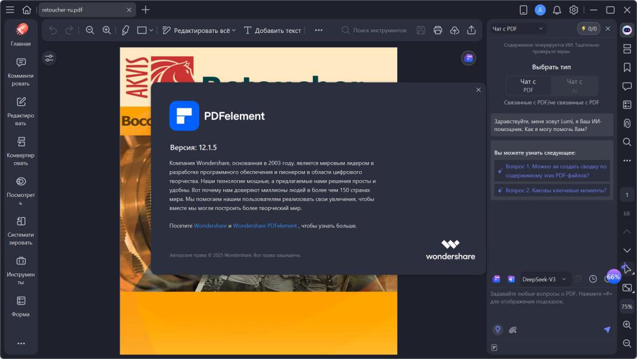Click the 75% zoom level indicator
This screenshot has width=637, height=359.
pos(627,306)
